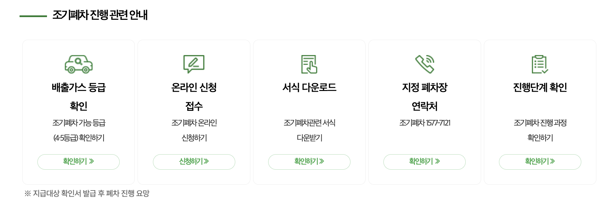Viewport: 607px width, 210px height.
Task: Click the 조기폐차 가능 등급 (4·5등급) 확인하기 text
Action: 78,131
